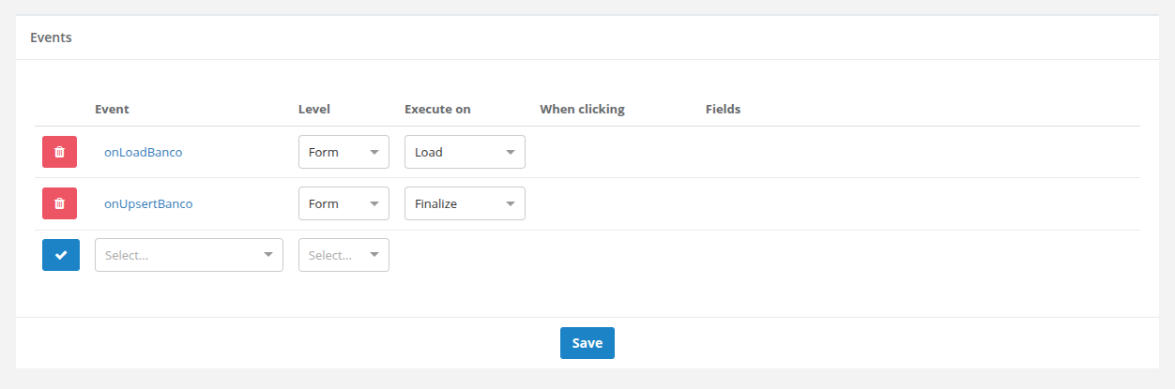Expand Level dropdown for onLoadBanco row
Viewport: 1175px width, 389px height.
[x=343, y=152]
